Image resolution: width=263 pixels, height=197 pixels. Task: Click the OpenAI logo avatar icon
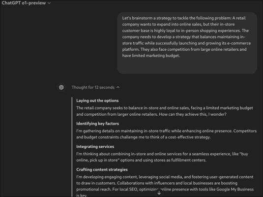pos(61,87)
